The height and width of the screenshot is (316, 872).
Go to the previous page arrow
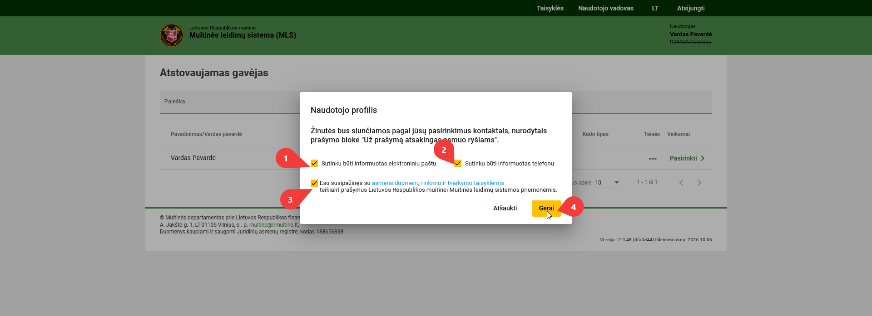coord(681,183)
